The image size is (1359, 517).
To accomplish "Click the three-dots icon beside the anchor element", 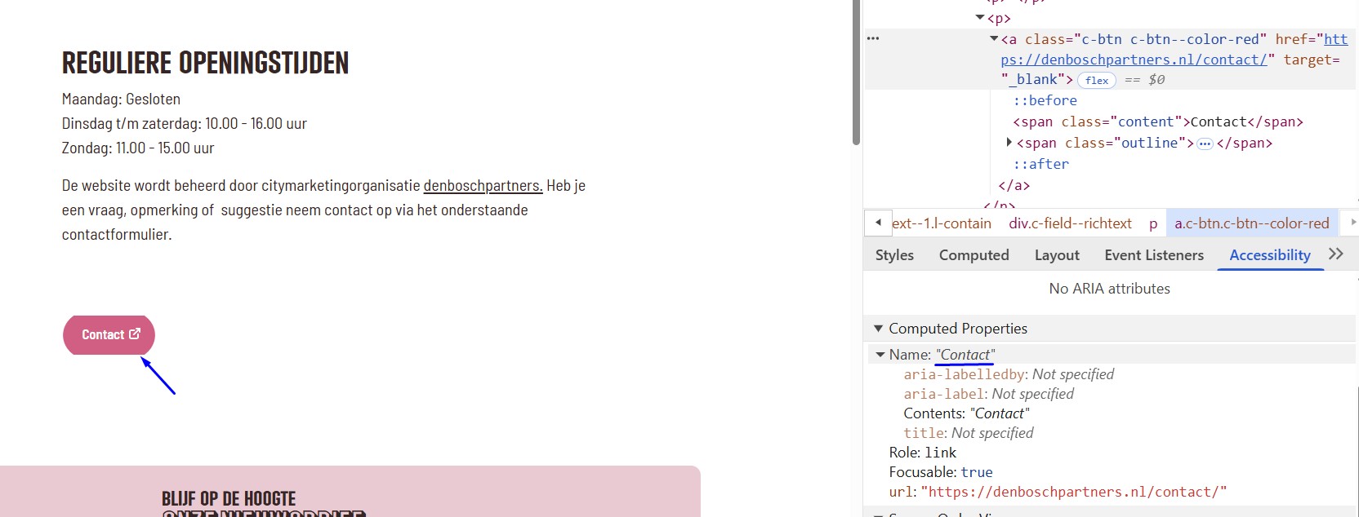I will [x=873, y=38].
